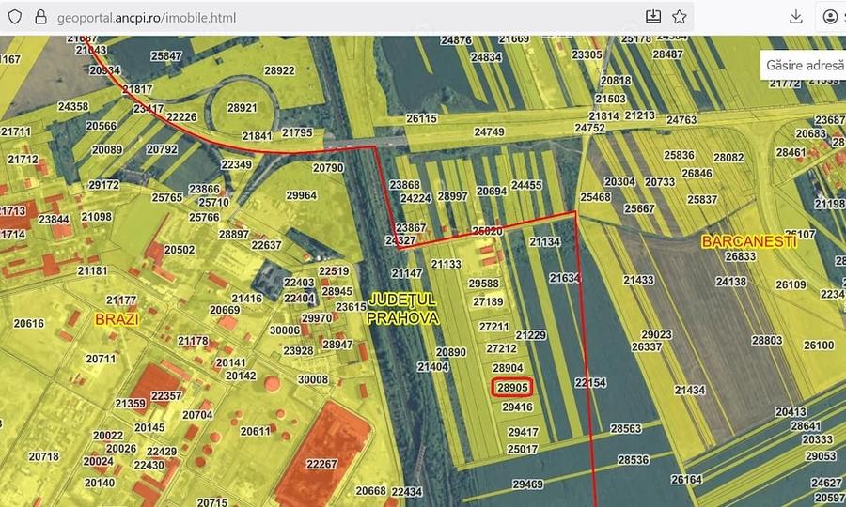Select the large red building parcel 22267
Screen dimensions: 846x507
(321, 464)
